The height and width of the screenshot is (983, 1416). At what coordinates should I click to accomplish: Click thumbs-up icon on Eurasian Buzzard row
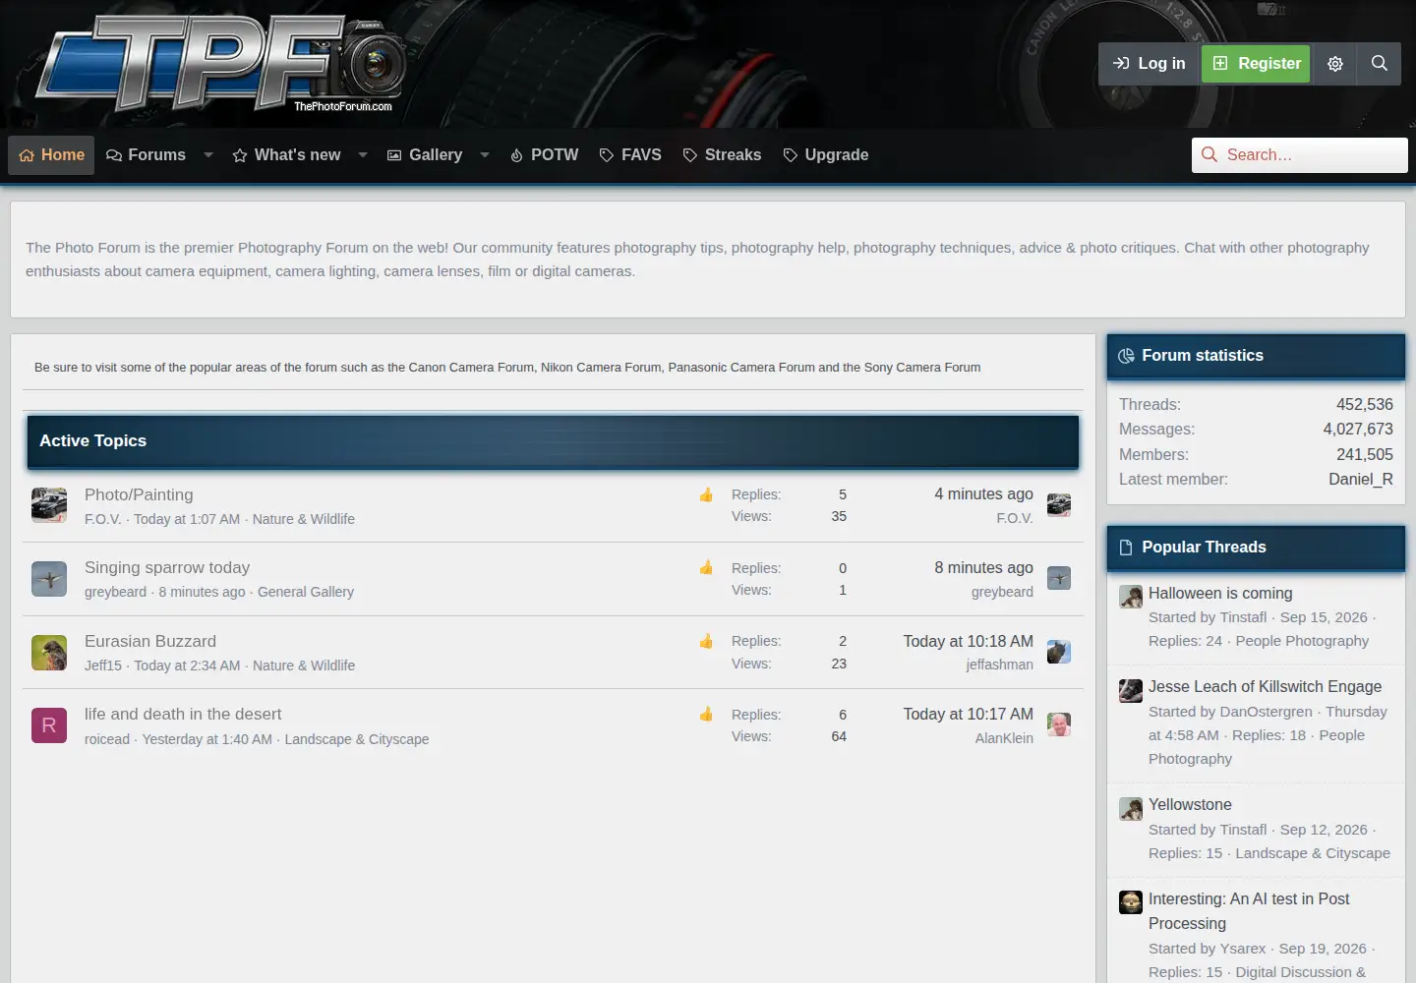[x=706, y=641]
